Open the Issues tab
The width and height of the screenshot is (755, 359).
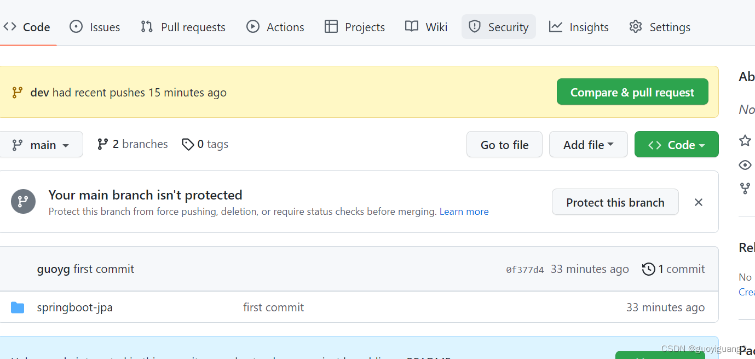tap(95, 27)
